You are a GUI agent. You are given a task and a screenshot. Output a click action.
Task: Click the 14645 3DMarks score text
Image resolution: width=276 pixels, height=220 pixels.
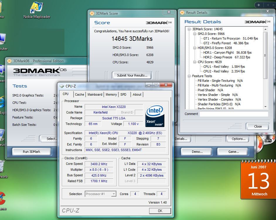point(132,39)
